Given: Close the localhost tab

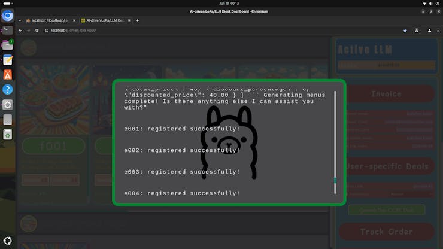Looking at the screenshot, I should click(74, 20).
